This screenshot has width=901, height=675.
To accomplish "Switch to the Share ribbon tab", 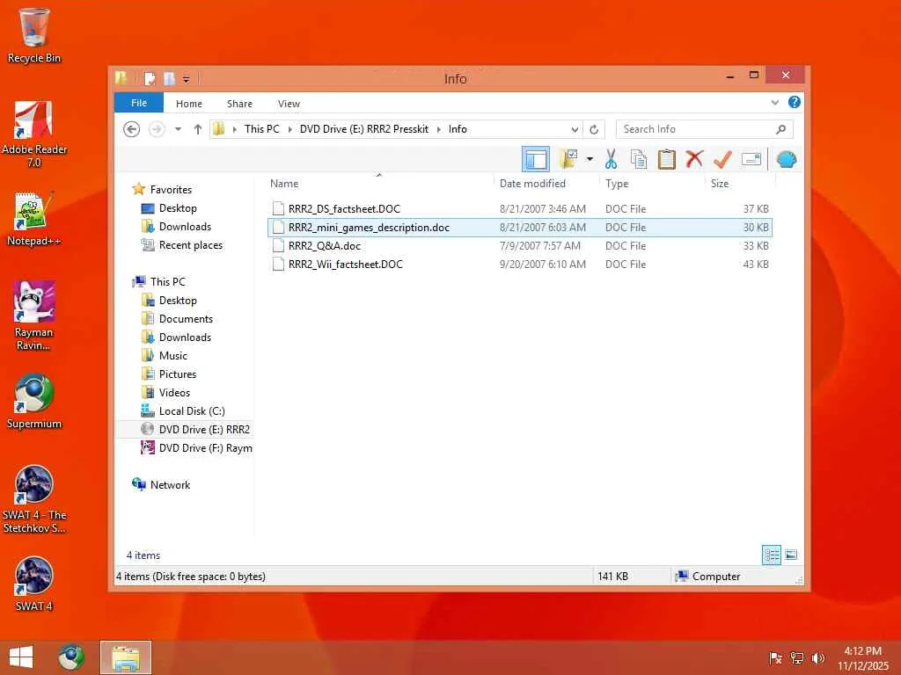I will tap(239, 104).
